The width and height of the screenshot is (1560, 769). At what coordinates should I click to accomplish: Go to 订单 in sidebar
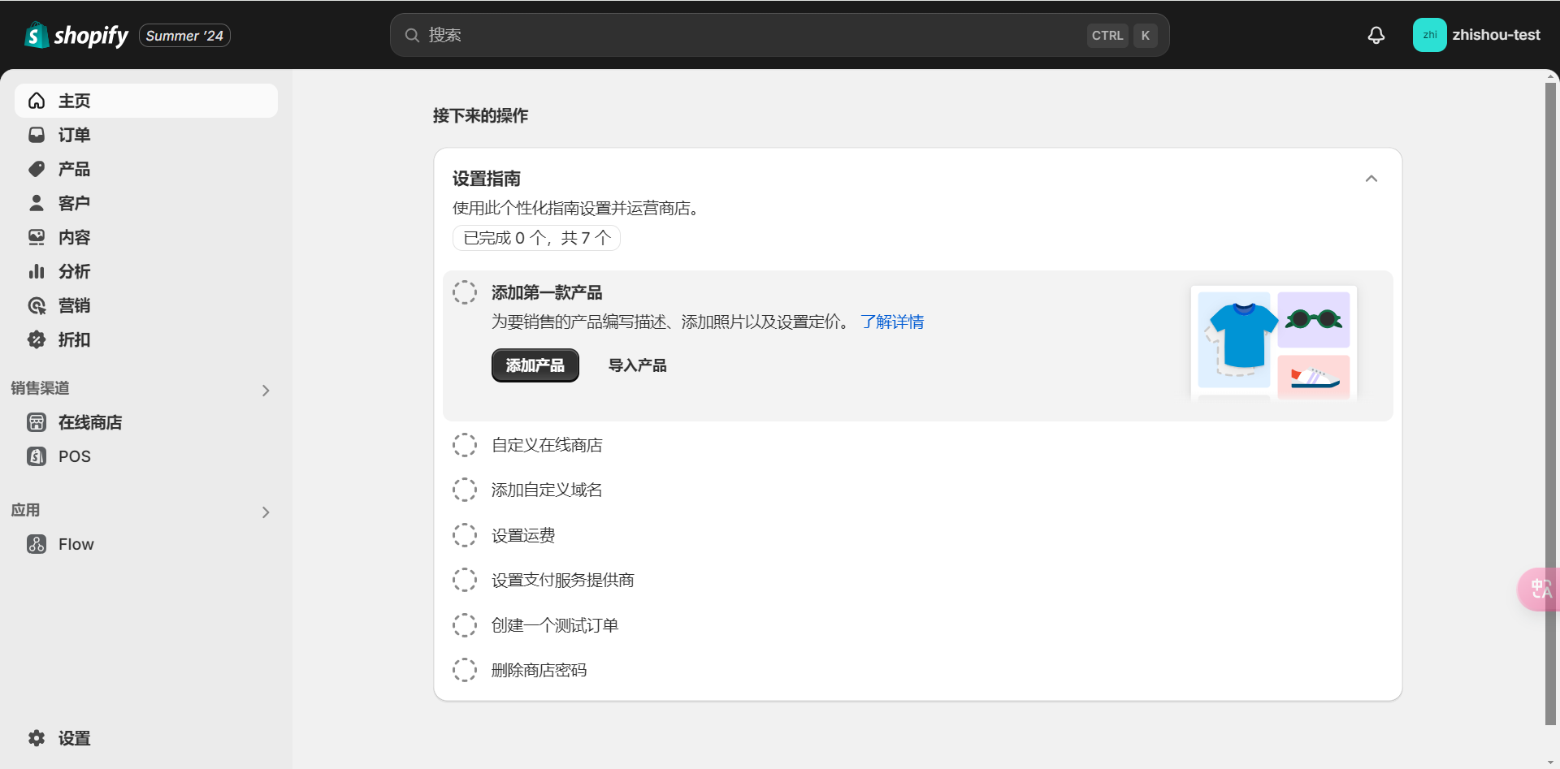pyautogui.click(x=146, y=135)
